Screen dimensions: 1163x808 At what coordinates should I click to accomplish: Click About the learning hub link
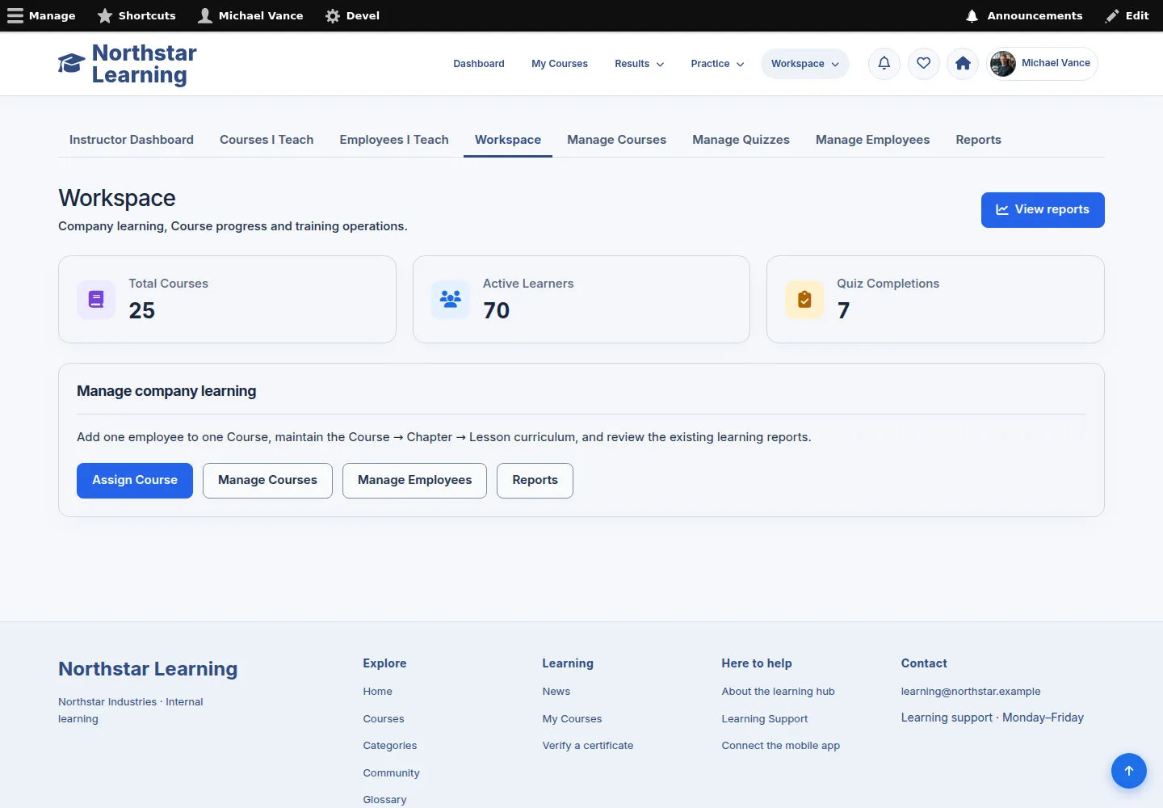[779, 692]
